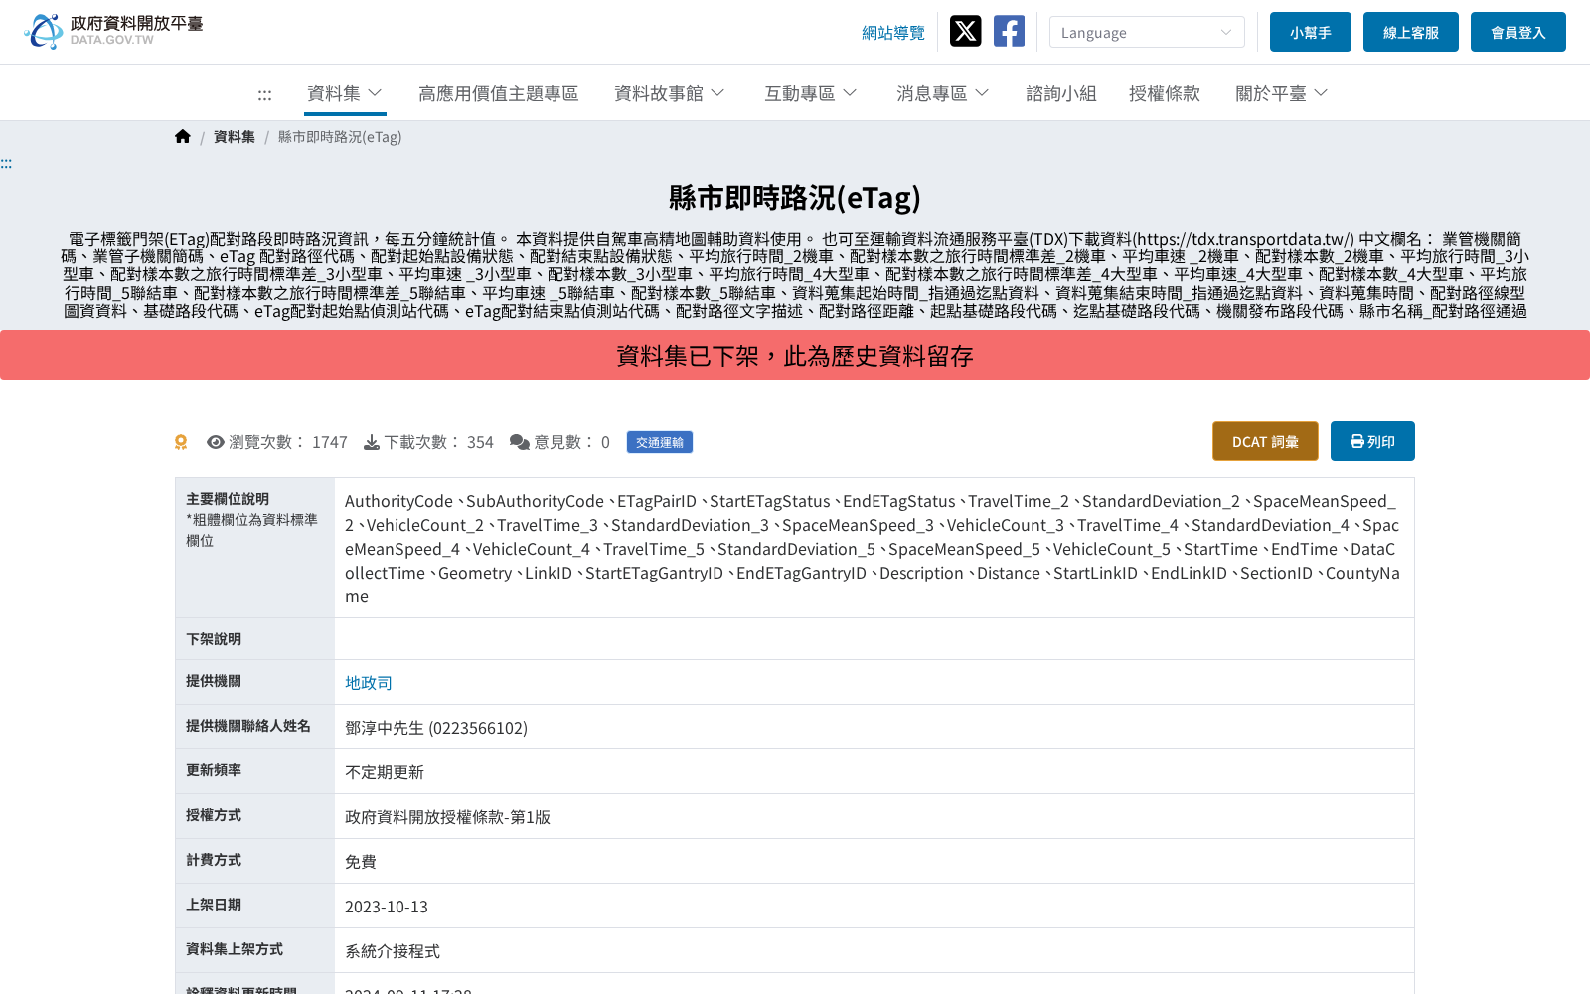Click the ::: accesskey marker at left edge
The image size is (1590, 994).
[6, 163]
